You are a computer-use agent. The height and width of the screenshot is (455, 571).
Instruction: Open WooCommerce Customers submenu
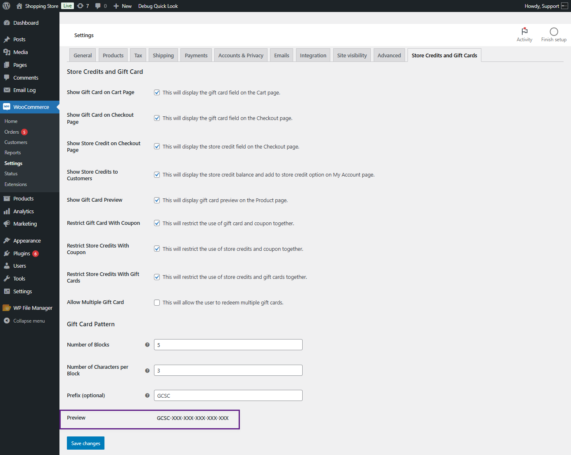click(16, 142)
